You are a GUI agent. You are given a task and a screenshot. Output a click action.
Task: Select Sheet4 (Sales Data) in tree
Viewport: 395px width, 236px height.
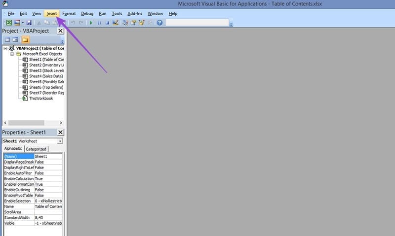pos(46,76)
